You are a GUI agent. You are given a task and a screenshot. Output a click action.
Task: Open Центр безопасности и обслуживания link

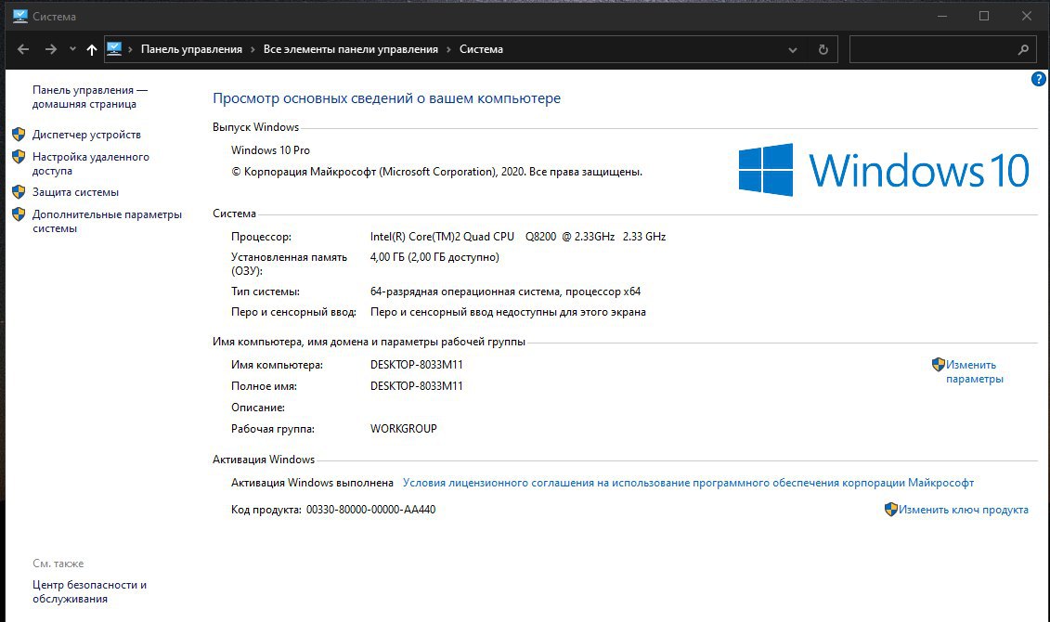[x=89, y=592]
